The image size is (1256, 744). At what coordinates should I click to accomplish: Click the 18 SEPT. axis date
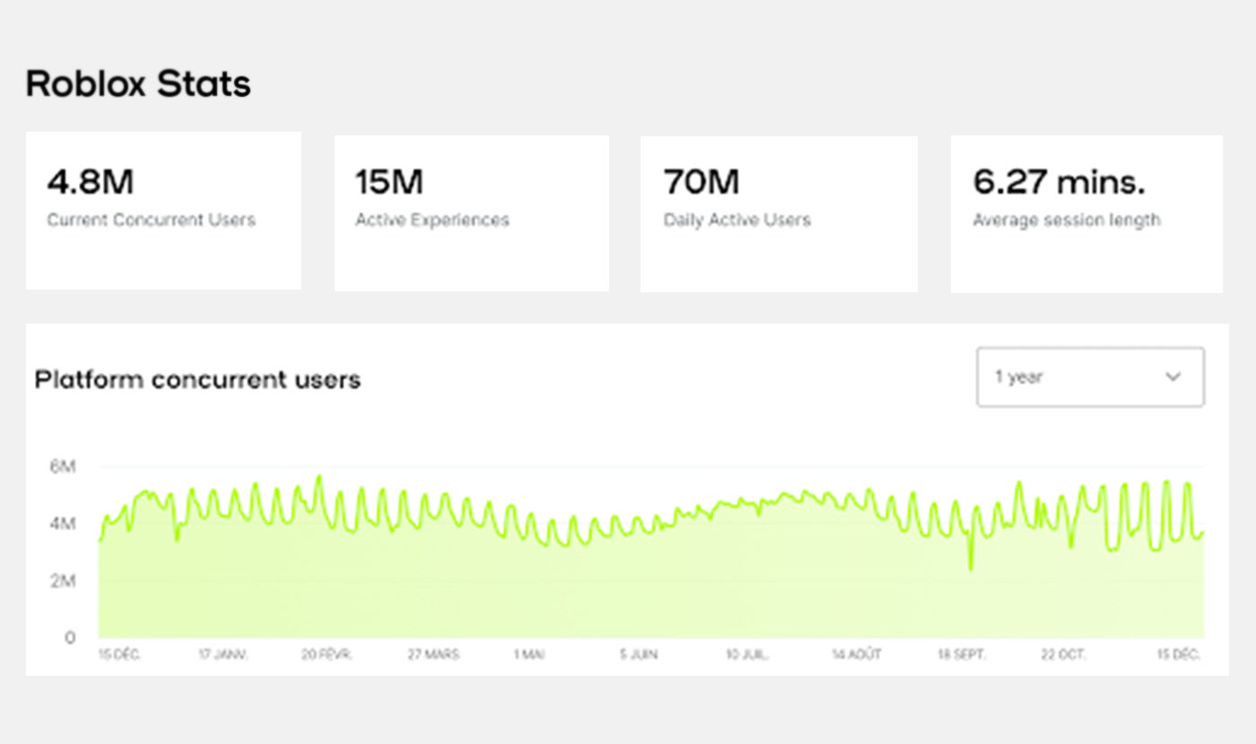point(961,655)
